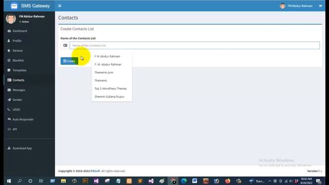The image size is (329, 185).
Task: Open Sublime Text from the taskbar
Action: [x=140, y=181]
